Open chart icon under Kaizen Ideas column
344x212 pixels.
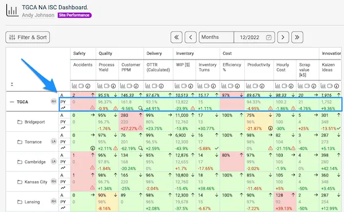click(323, 86)
